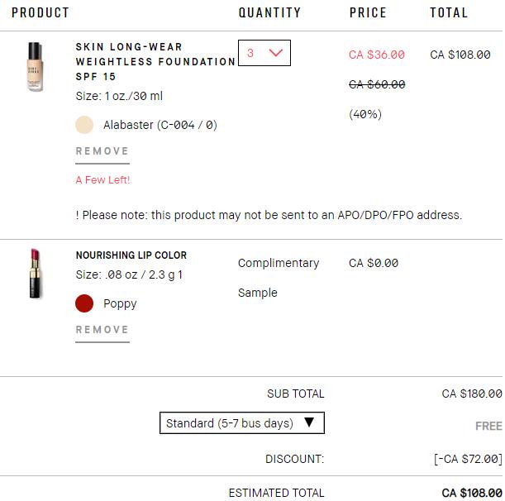Click the Product column header
Screen dimensions: 505x501
coord(40,12)
